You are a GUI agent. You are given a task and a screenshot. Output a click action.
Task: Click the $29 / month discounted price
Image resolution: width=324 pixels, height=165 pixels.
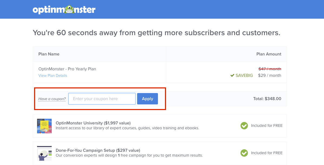pos(270,75)
